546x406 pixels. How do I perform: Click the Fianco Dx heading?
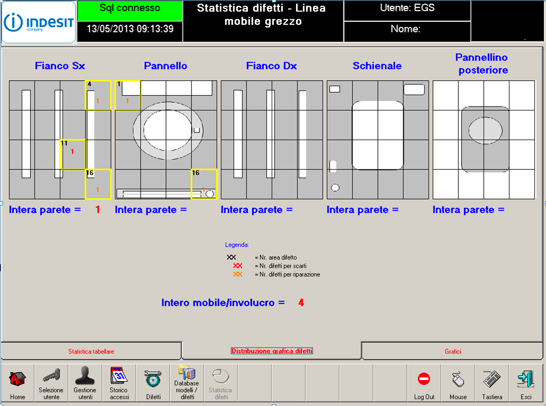tap(272, 66)
